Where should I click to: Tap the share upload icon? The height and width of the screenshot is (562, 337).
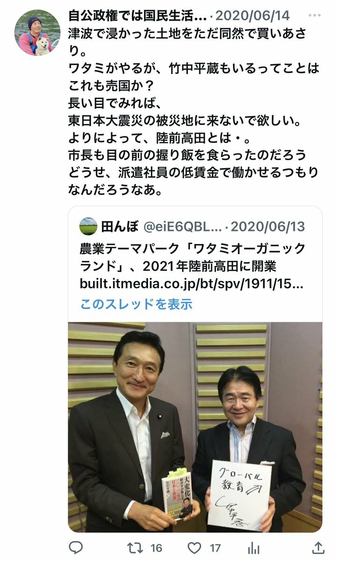(x=317, y=547)
